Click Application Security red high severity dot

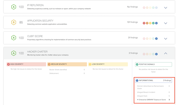(144, 23)
